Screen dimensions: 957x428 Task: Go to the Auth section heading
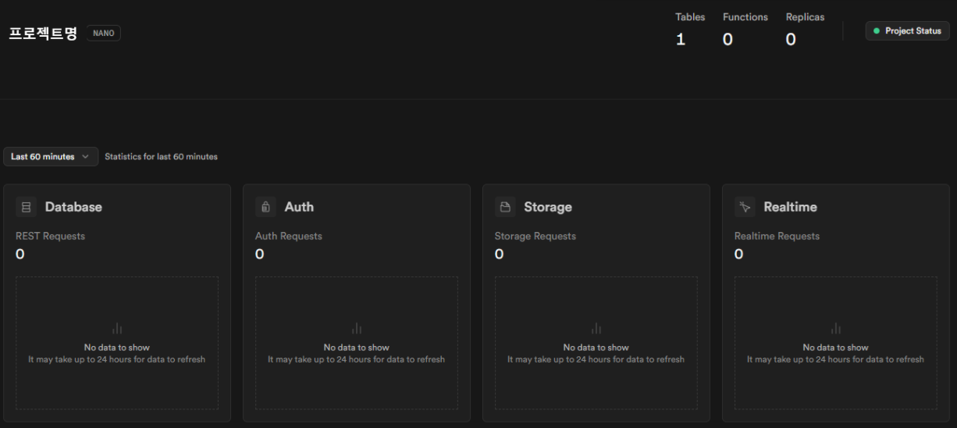pyautogui.click(x=299, y=207)
